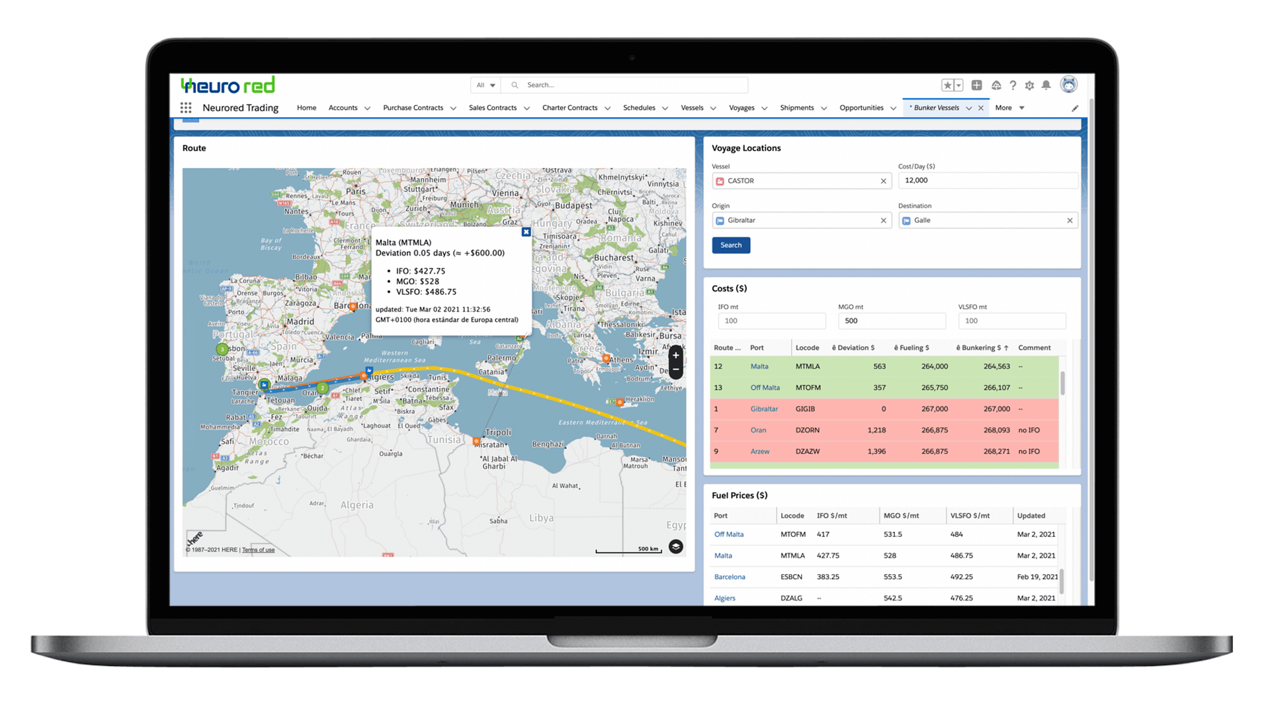Open the map layers button
The height and width of the screenshot is (709, 1270).
(675, 546)
